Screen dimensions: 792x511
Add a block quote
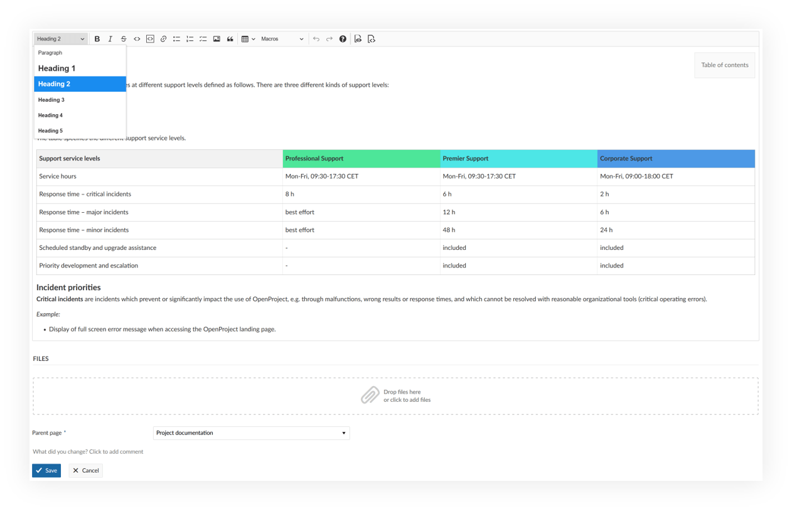pyautogui.click(x=230, y=38)
